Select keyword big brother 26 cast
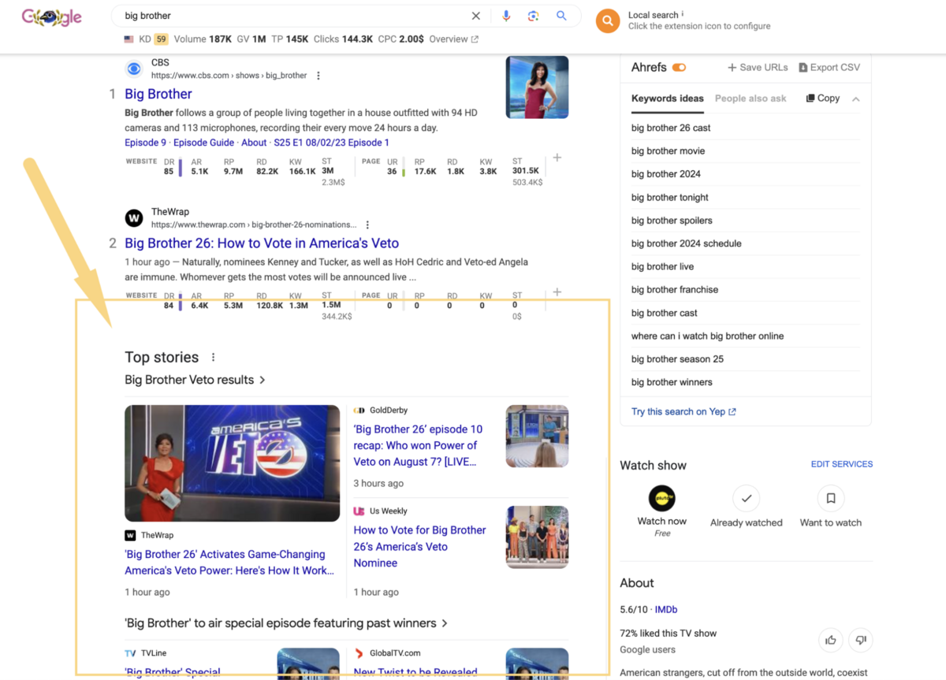 point(671,128)
